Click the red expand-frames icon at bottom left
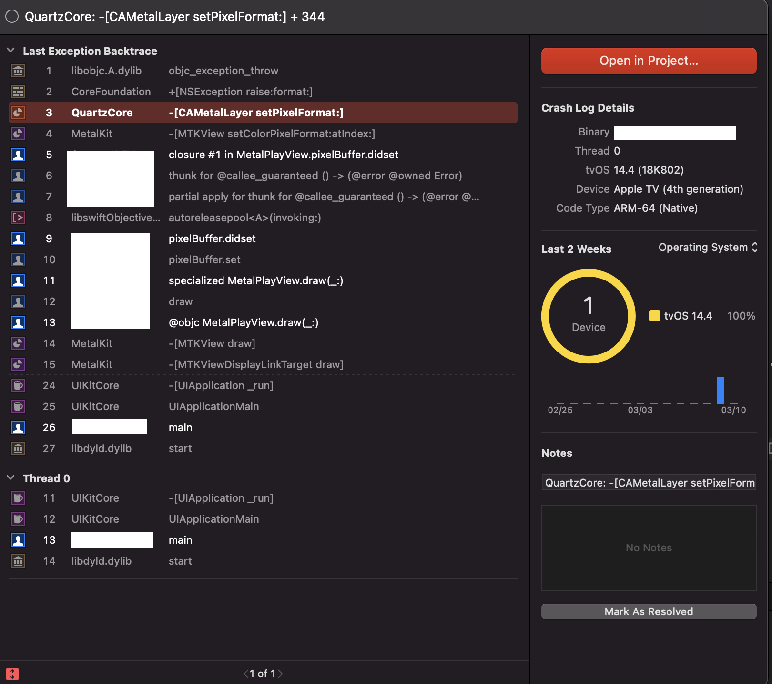 (11, 674)
